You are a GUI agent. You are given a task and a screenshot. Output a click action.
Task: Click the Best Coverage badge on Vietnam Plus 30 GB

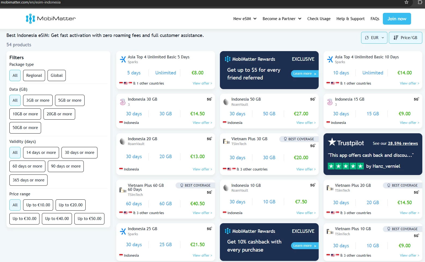point(299,139)
